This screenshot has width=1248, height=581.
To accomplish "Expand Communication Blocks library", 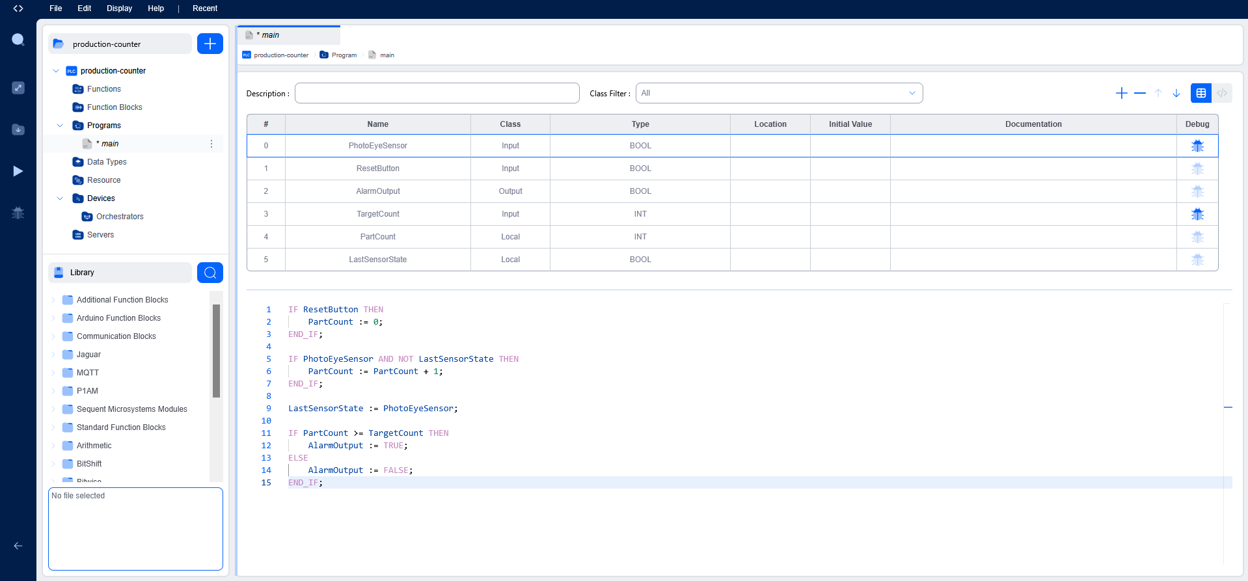I will [x=53, y=336].
